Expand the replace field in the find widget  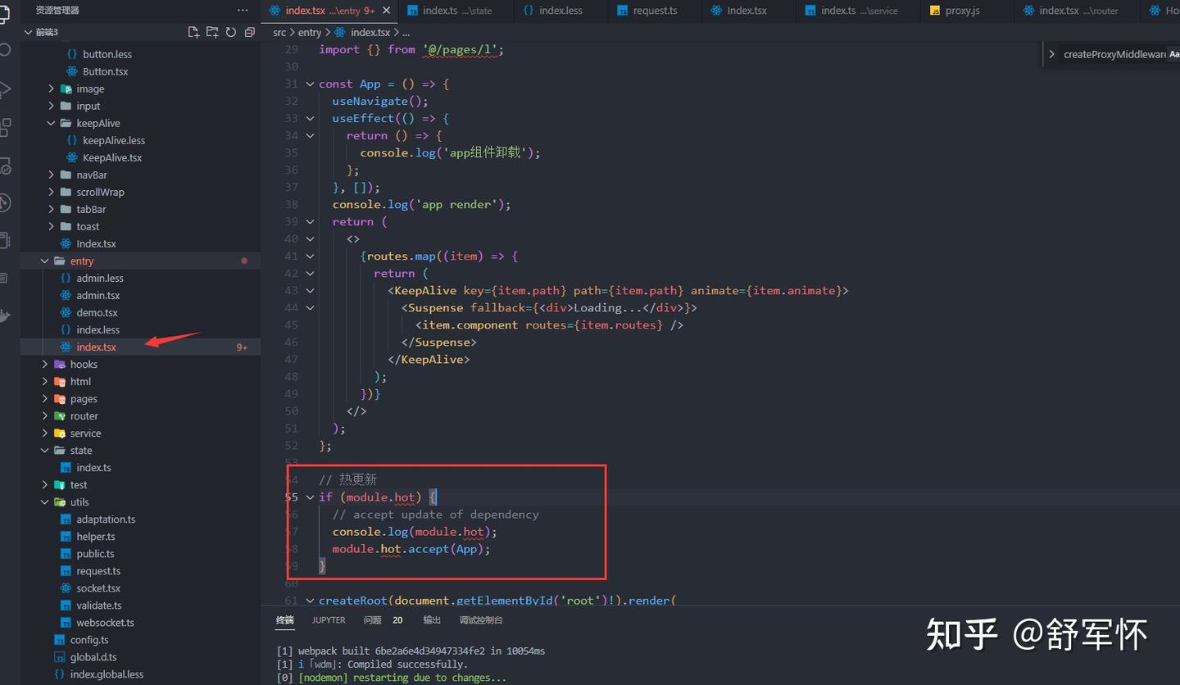click(1051, 54)
